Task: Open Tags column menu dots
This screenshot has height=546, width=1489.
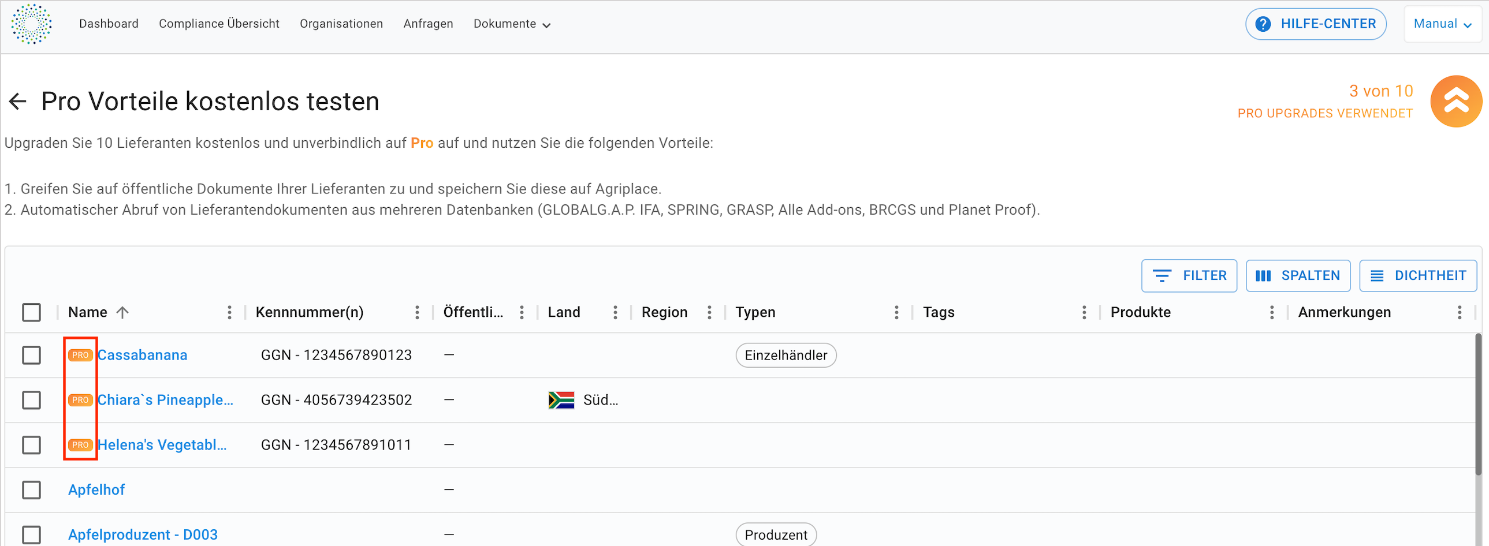Action: coord(1084,313)
